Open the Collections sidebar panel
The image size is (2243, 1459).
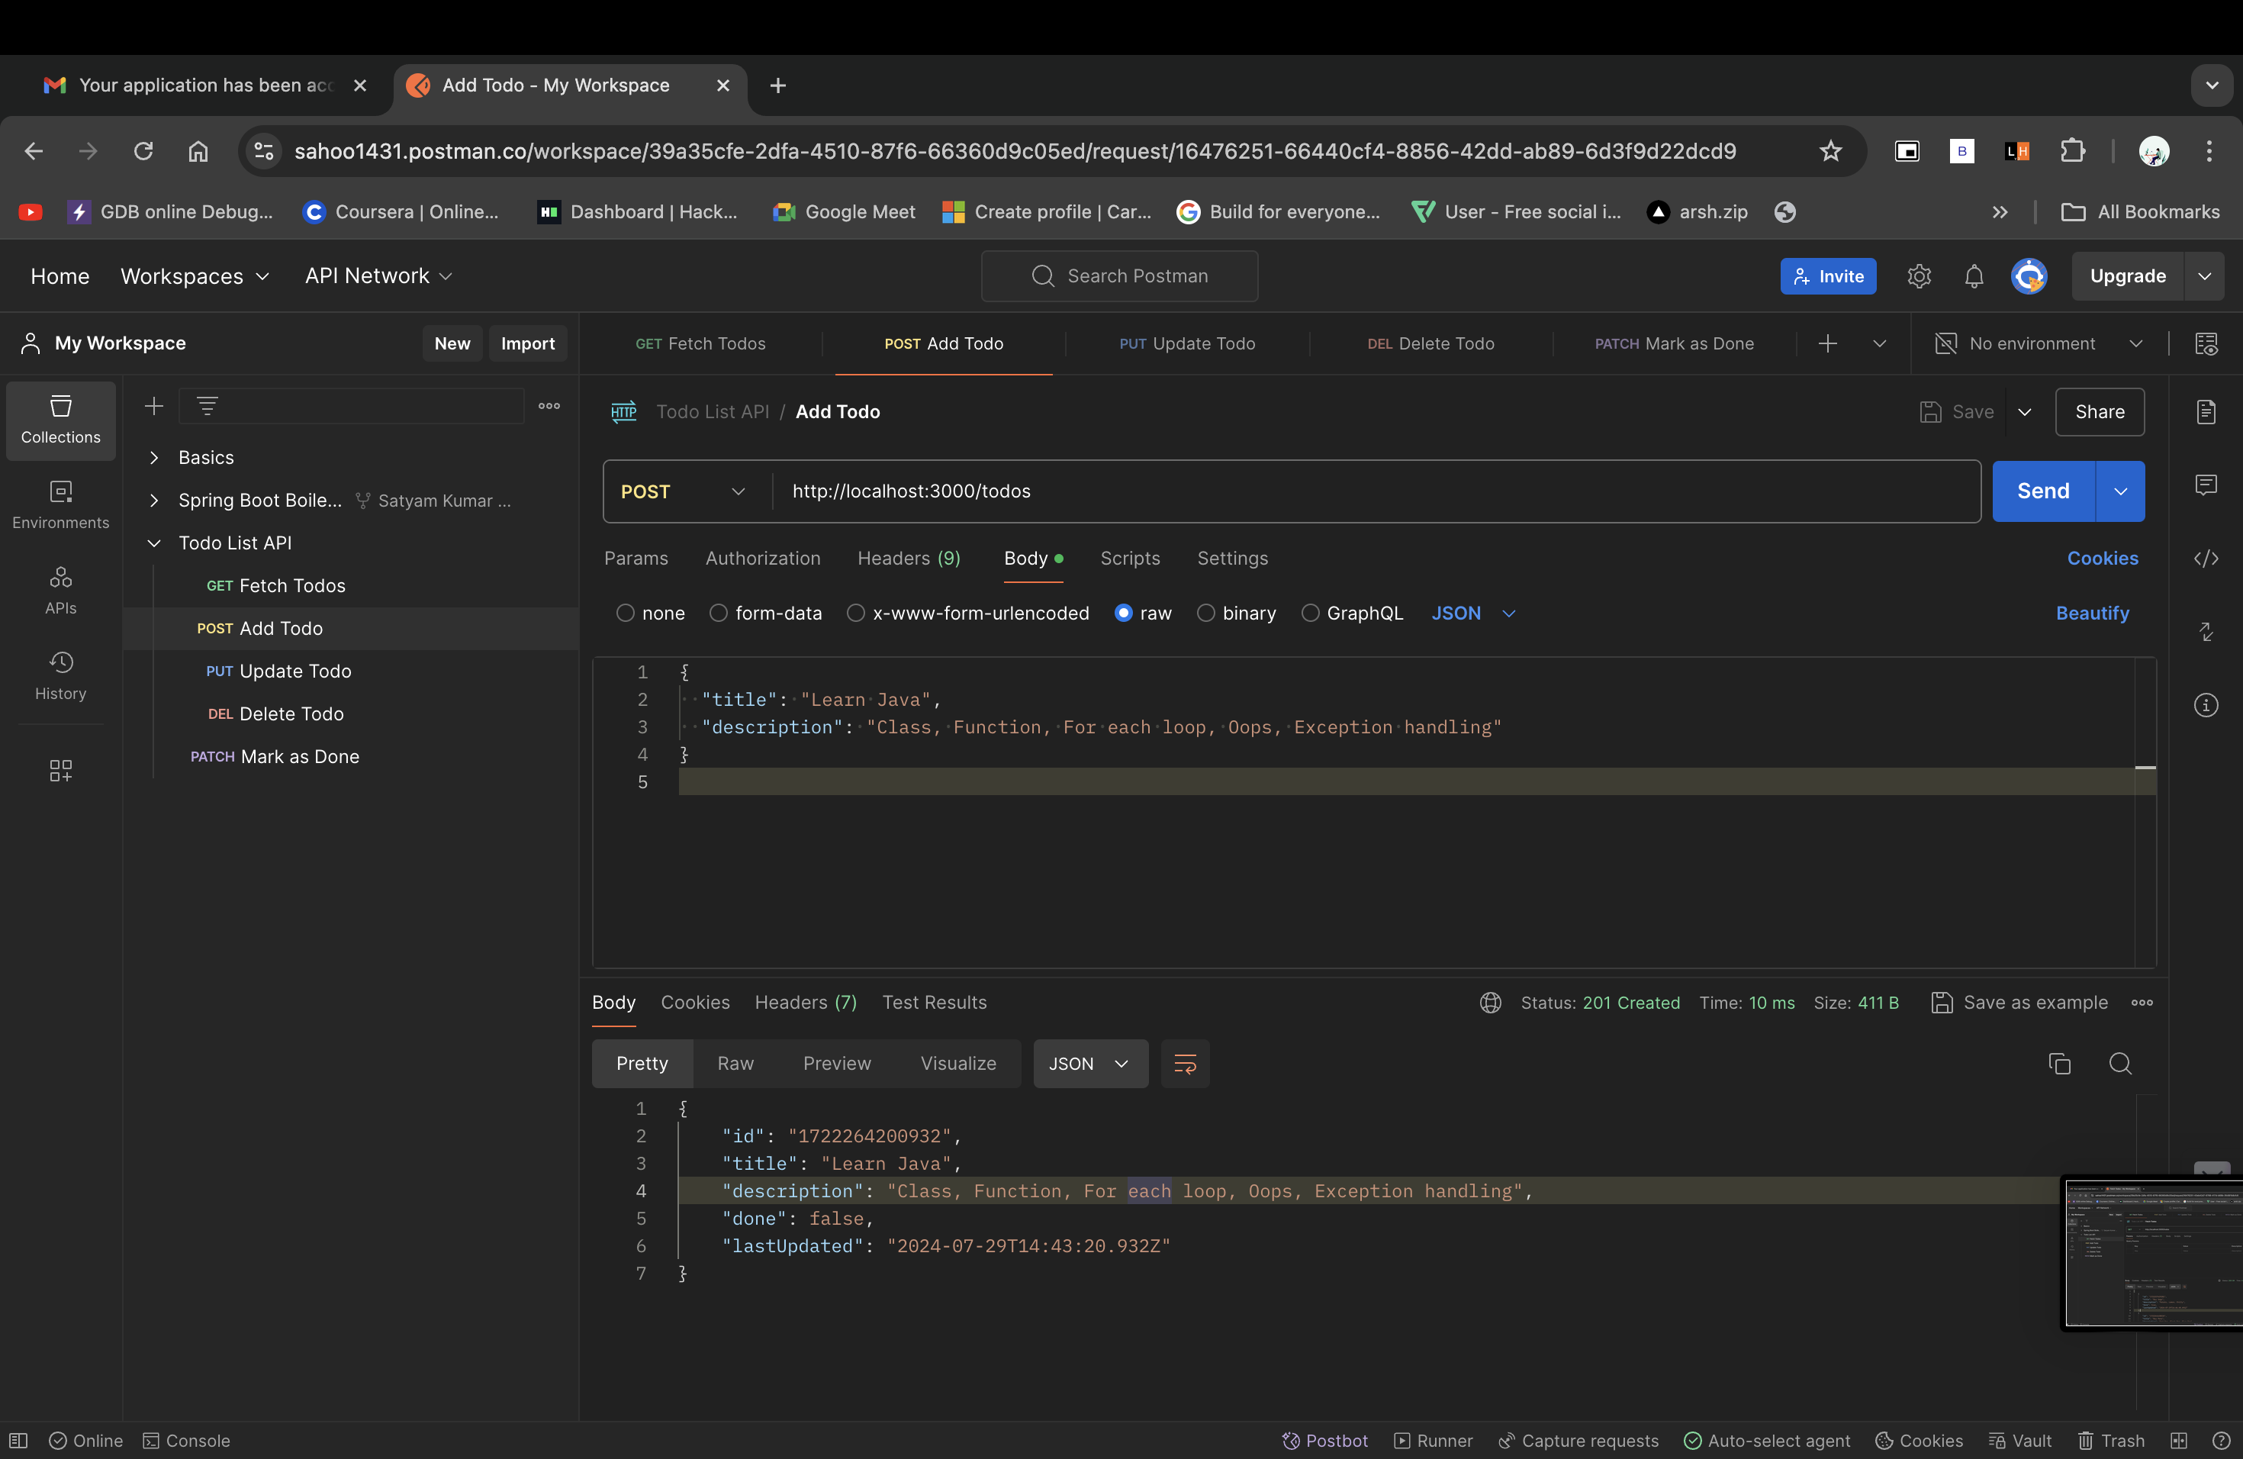[60, 420]
